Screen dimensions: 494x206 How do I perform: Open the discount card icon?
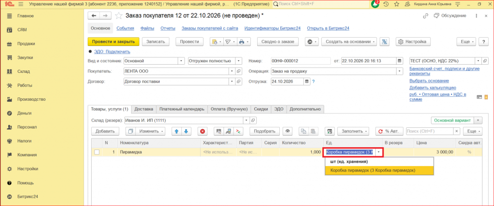pyautogui.click(x=480, y=96)
